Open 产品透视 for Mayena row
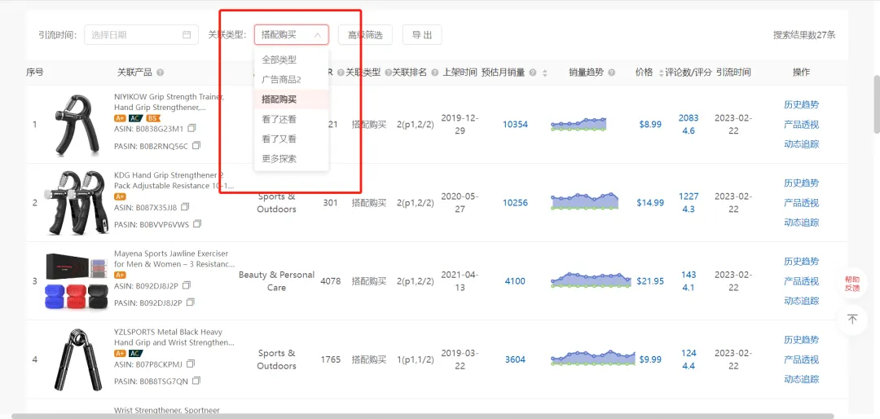 click(802, 281)
